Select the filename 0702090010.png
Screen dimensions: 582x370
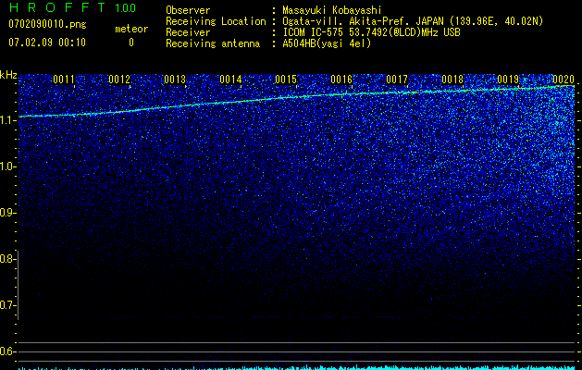tap(47, 24)
